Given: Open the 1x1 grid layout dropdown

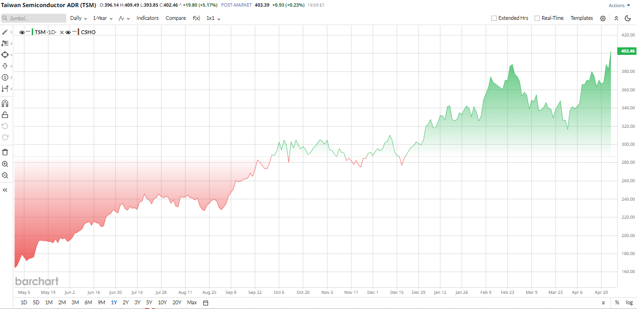Looking at the screenshot, I should pyautogui.click(x=213, y=18).
